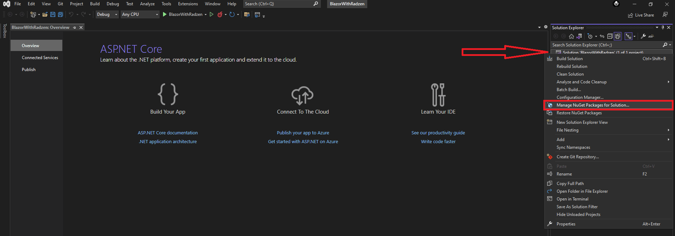Viewport: 675px width, 236px height.
Task: Click the Search Solution Explorer field
Action: [612, 45]
